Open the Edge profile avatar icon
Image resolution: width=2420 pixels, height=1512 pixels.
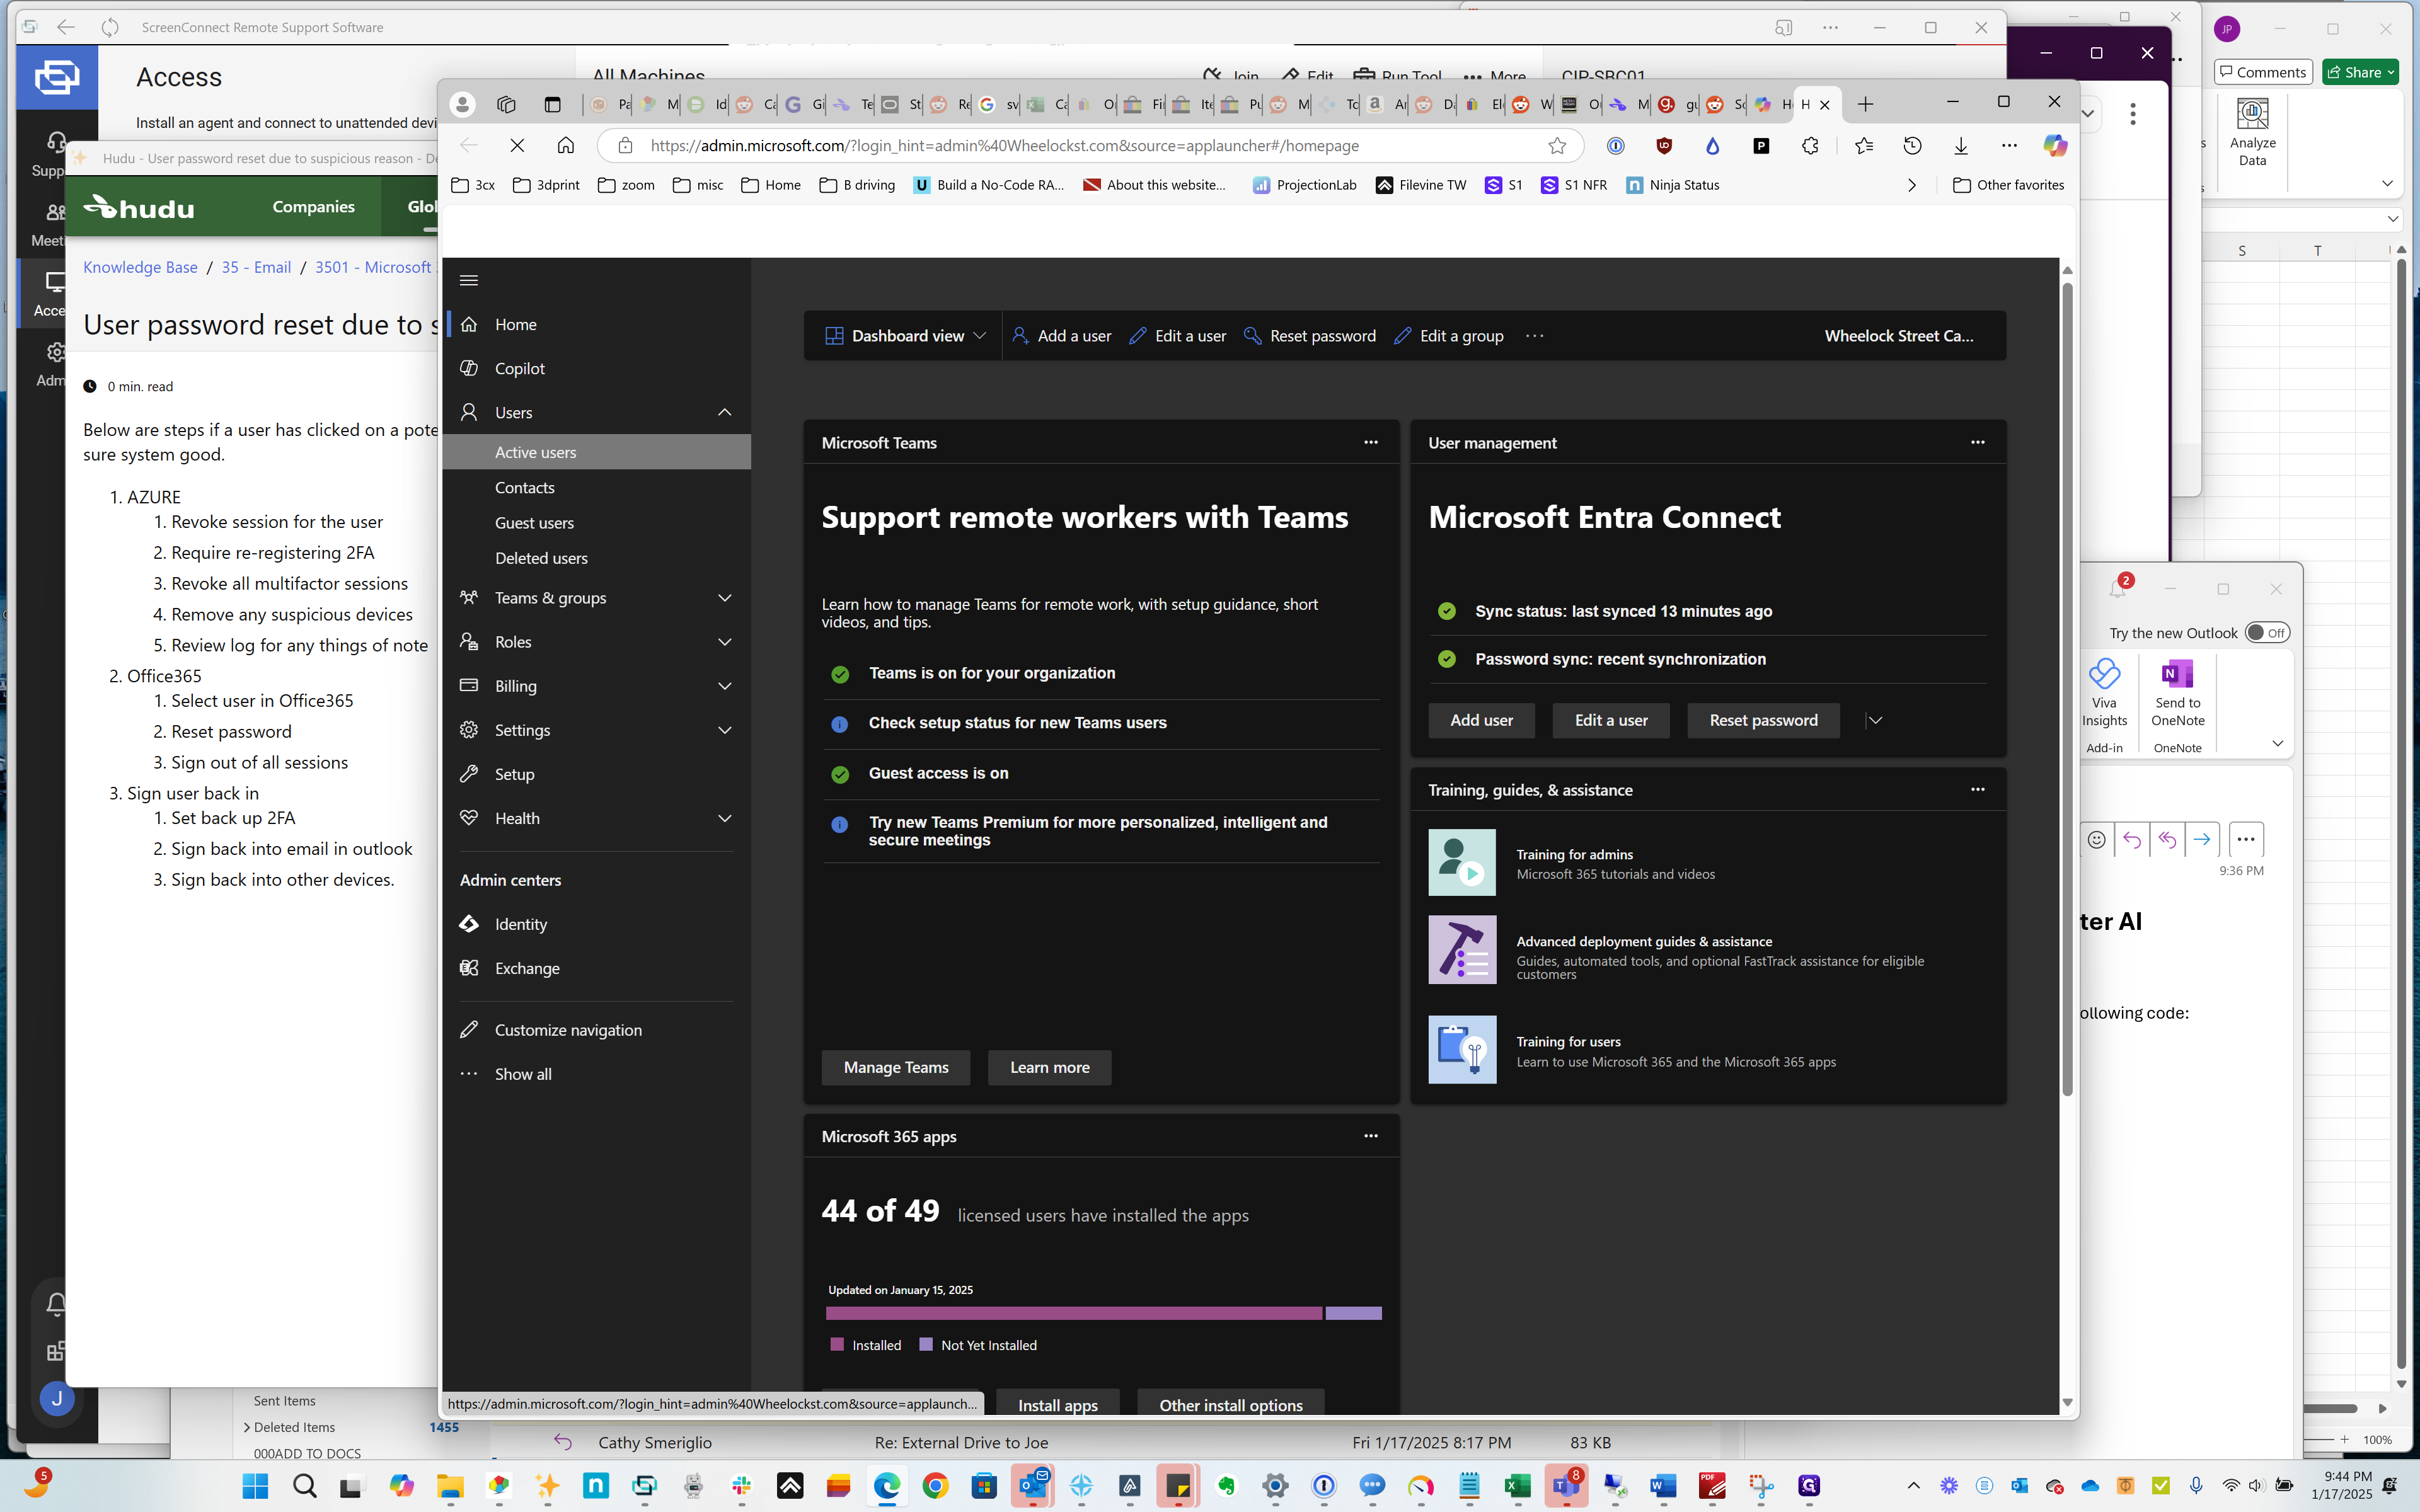coord(462,104)
